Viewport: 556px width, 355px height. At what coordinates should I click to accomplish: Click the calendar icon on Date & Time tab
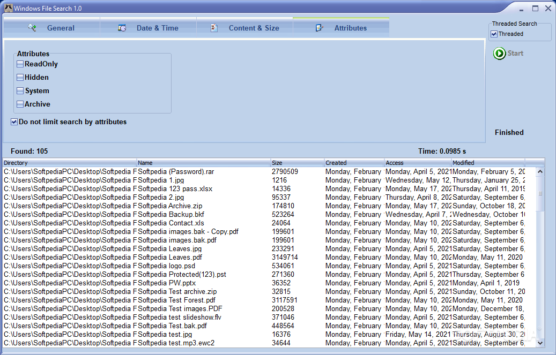click(x=122, y=28)
